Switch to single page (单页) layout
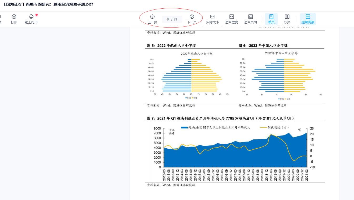This screenshot has width=354, height=200. 271,19
